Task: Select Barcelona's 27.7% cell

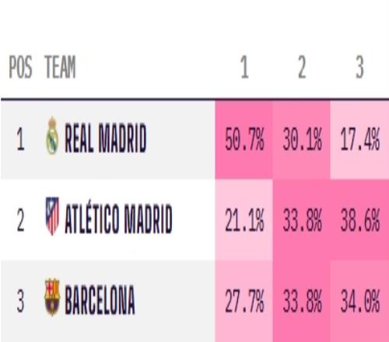Action: pyautogui.click(x=244, y=301)
